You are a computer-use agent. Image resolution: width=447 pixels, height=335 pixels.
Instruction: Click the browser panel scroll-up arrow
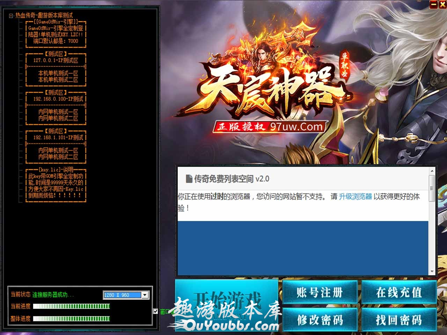pos(432,171)
